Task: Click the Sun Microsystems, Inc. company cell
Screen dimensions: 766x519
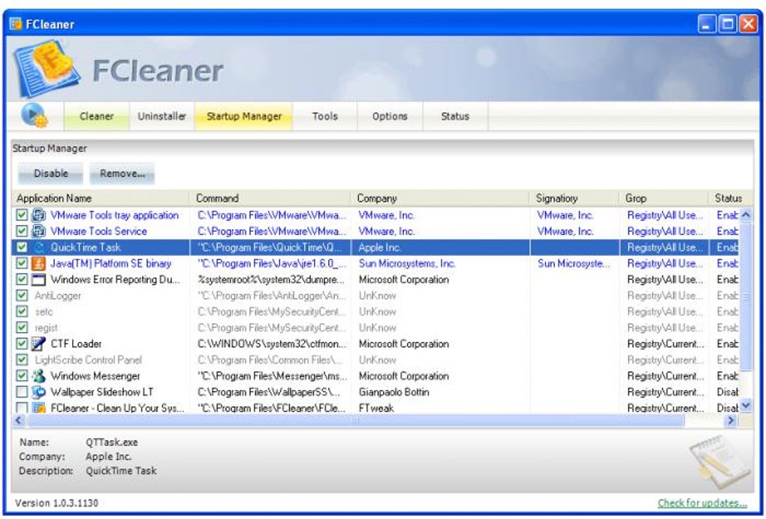Action: tap(407, 263)
